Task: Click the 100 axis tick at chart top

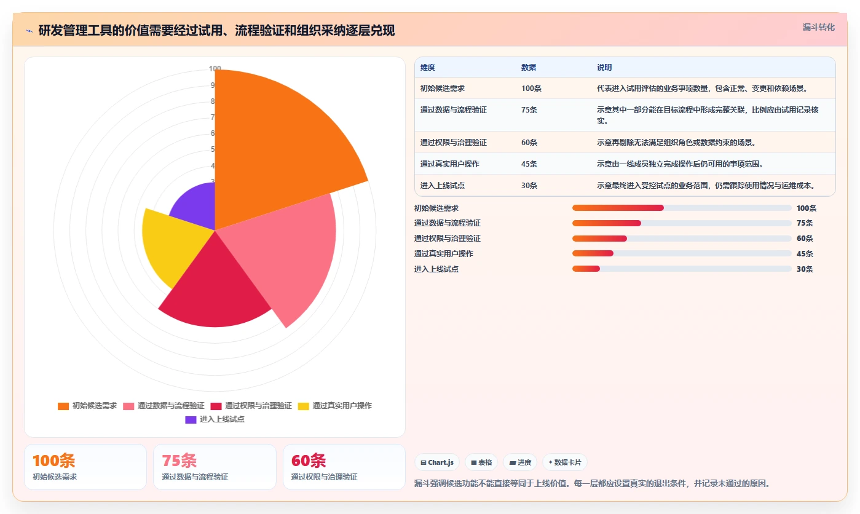Action: pos(215,69)
